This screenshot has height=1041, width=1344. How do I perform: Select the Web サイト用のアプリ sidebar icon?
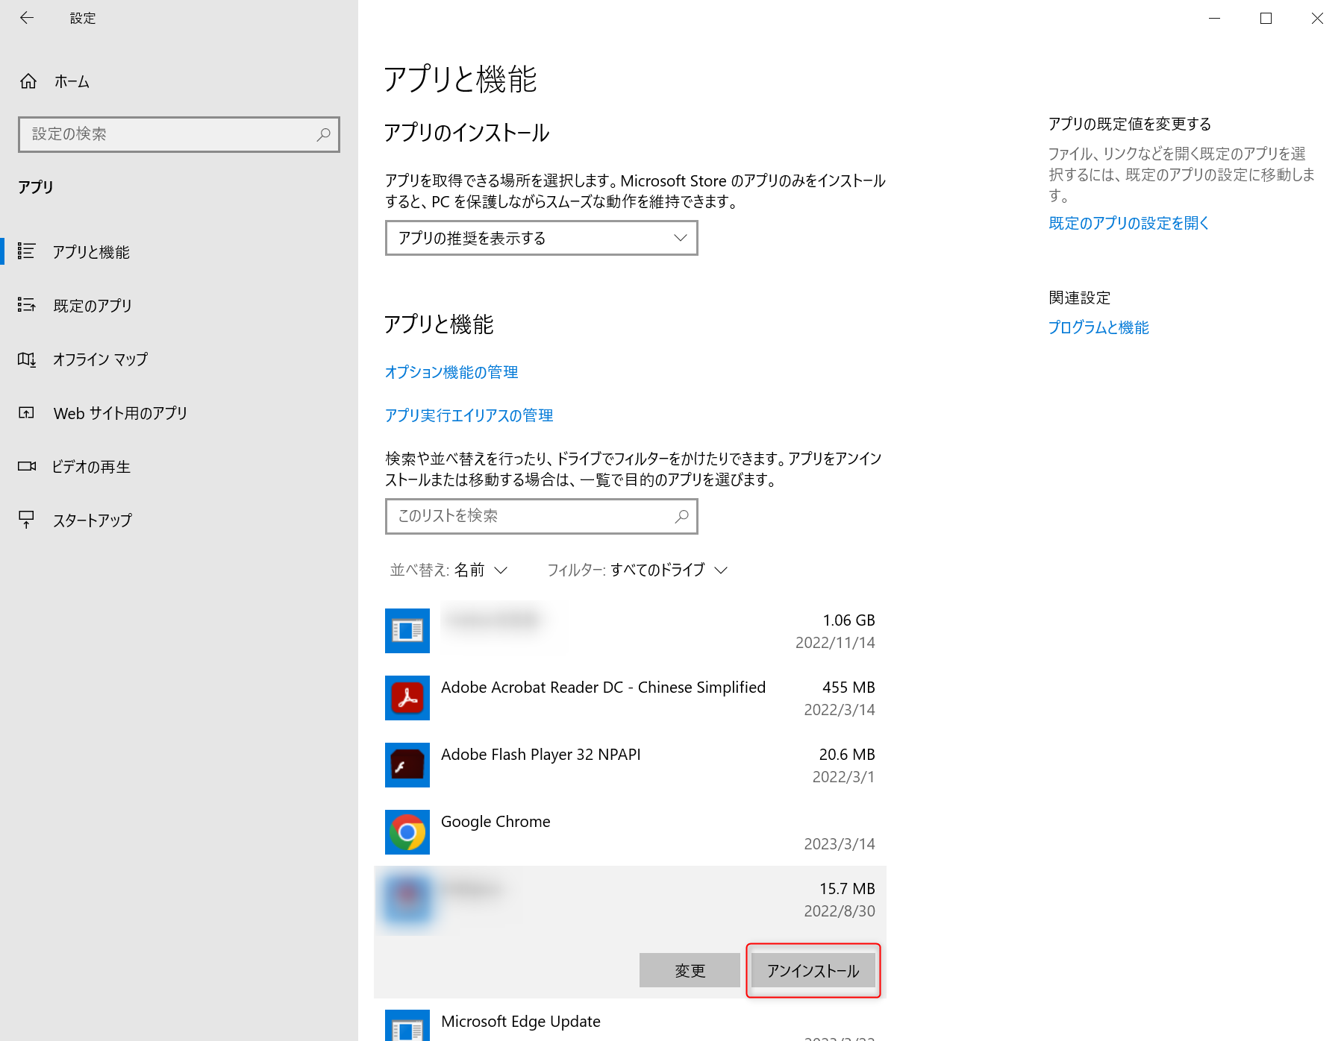pos(27,412)
